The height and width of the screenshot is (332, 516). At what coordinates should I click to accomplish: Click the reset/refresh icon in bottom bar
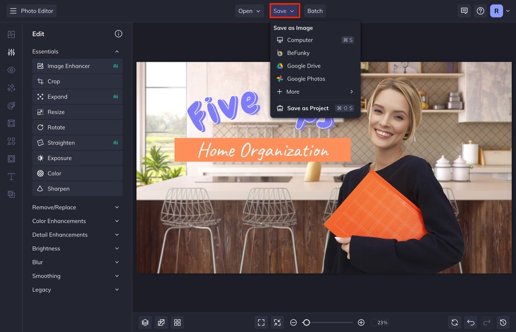pos(454,323)
